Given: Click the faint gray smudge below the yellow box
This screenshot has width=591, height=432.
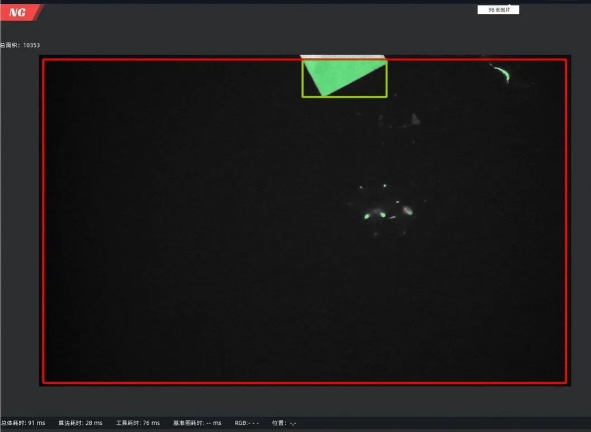Looking at the screenshot, I should [x=415, y=119].
